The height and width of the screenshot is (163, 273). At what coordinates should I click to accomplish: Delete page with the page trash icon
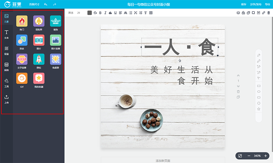pyautogui.click(x=238, y=91)
